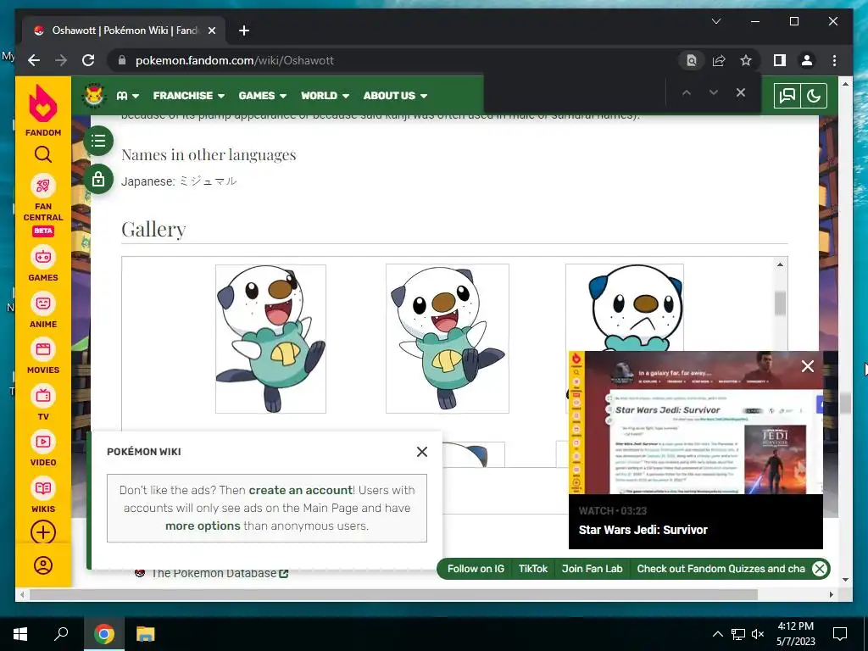
Task: Click the gallery vertical scrollbar thumb
Action: 780,303
